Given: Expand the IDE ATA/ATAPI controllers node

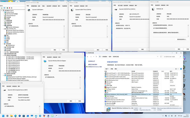Looking at the screenshot, I should click(x=3, y=14).
